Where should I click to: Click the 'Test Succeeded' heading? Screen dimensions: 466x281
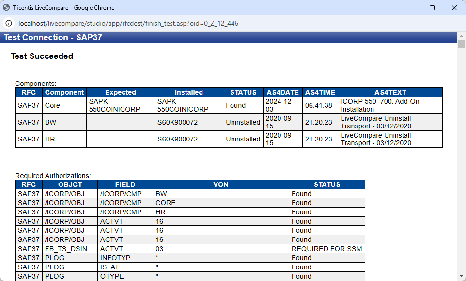click(x=42, y=56)
